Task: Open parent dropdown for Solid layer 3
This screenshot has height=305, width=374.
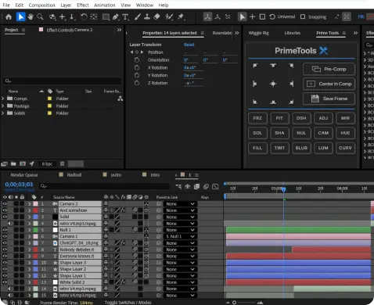Action: pos(180,217)
